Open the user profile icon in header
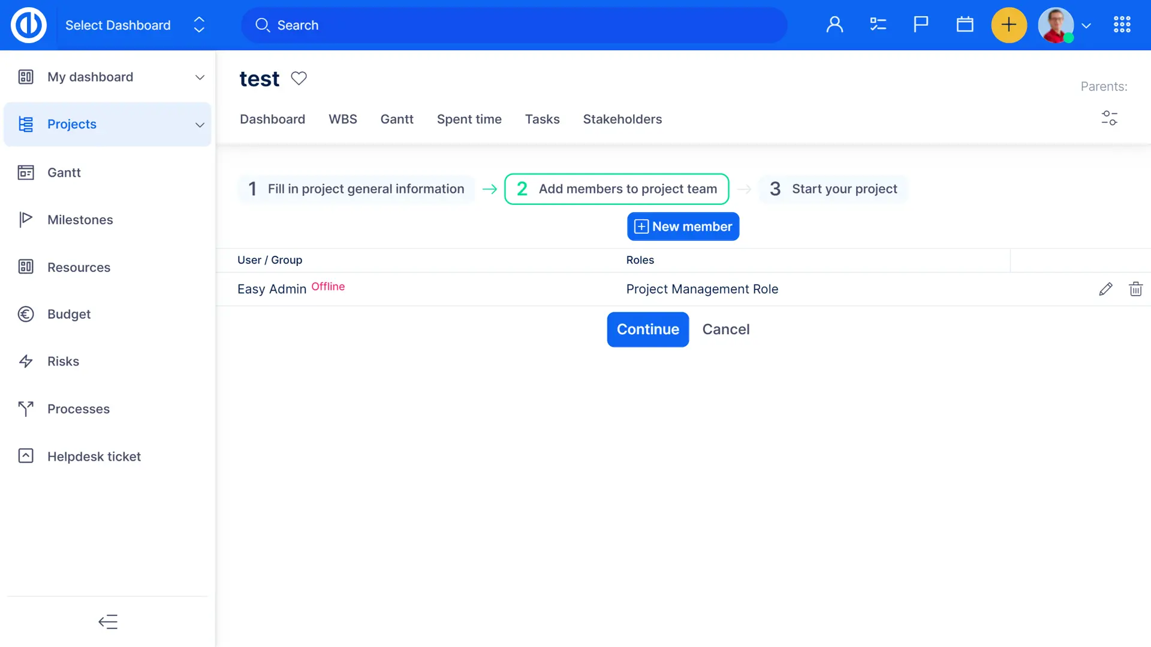The width and height of the screenshot is (1151, 647). (x=834, y=25)
